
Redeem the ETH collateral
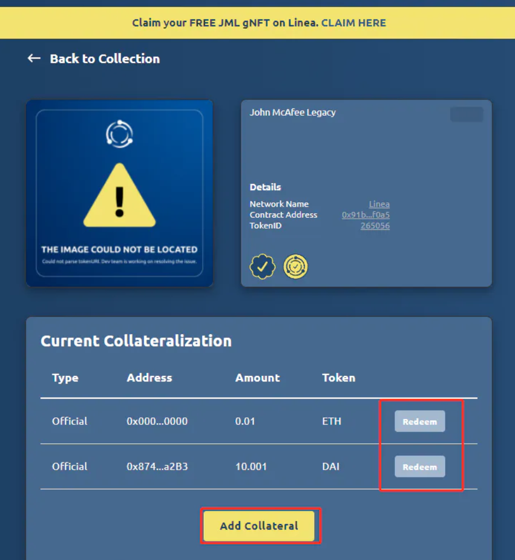[x=420, y=422]
